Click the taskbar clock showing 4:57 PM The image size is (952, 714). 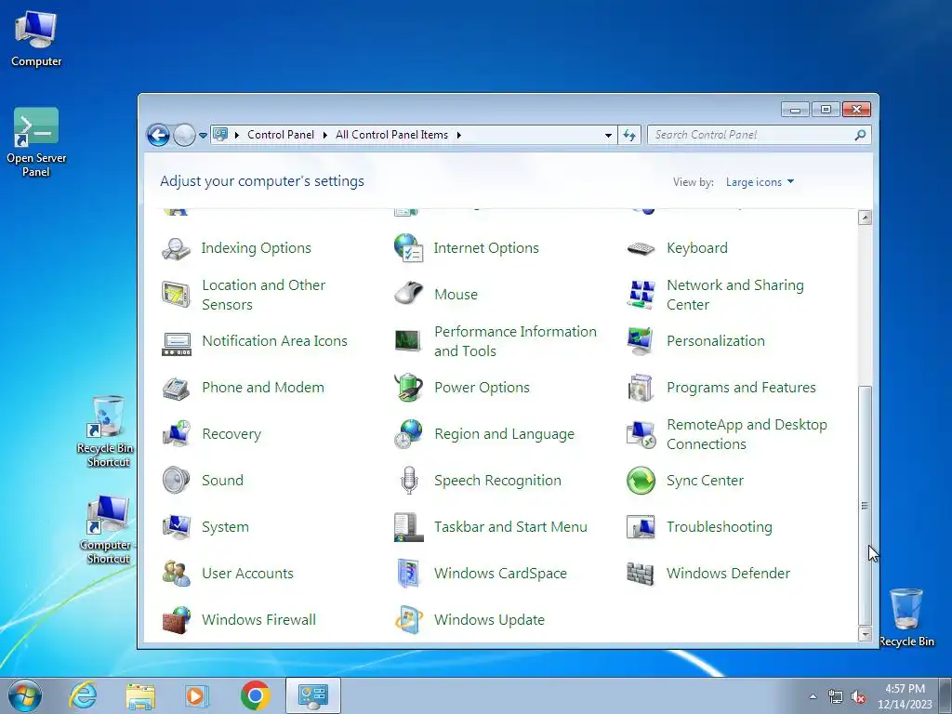pos(905,696)
